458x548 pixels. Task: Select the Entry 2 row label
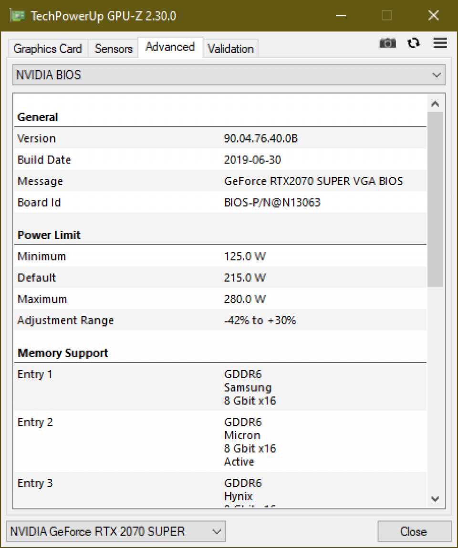click(35, 422)
